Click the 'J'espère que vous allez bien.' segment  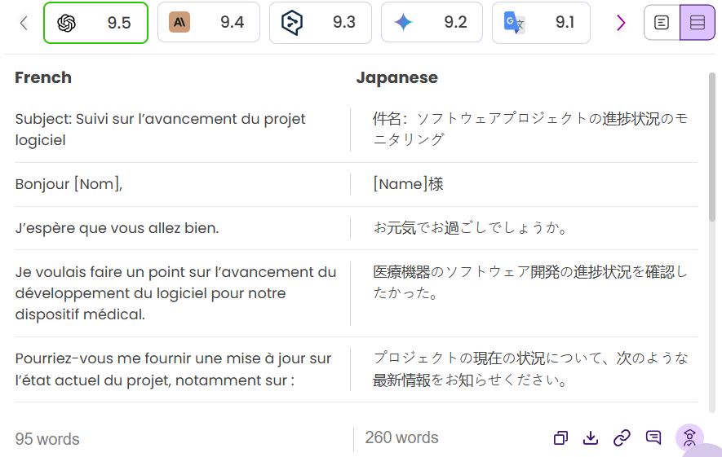117,228
